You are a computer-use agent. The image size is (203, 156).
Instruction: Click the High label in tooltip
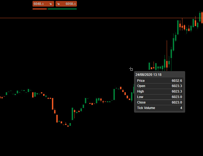pos(140,91)
